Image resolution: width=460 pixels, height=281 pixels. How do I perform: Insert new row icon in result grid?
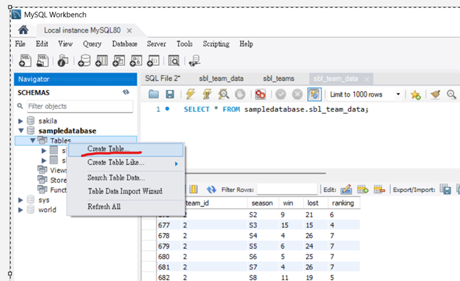tap(362, 190)
